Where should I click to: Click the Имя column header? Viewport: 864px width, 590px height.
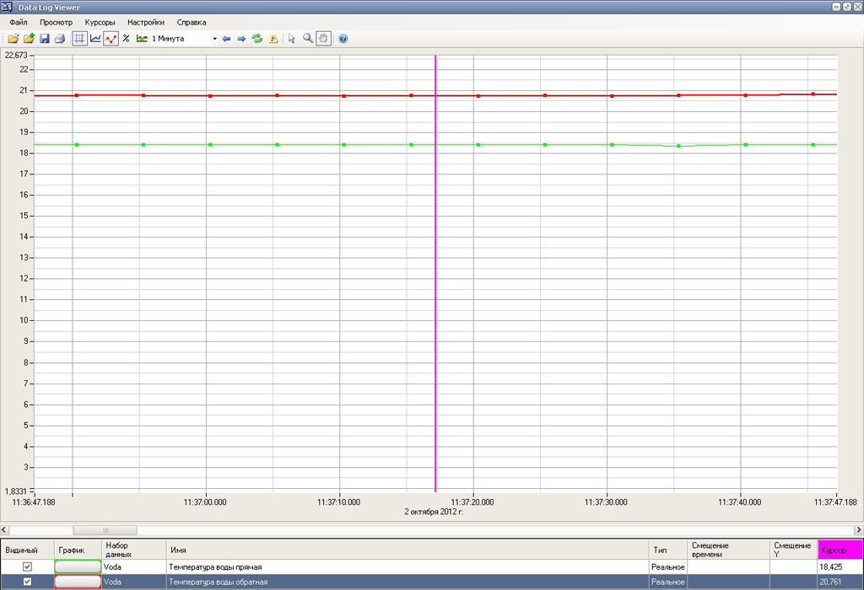[408, 550]
